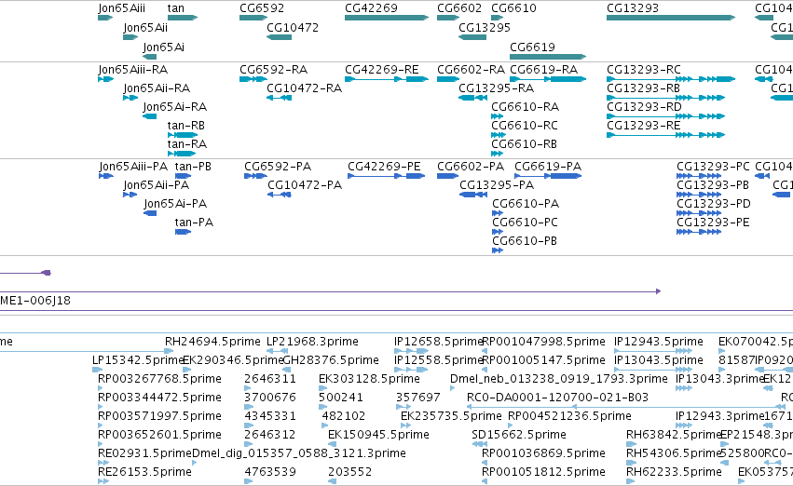
Task: Click the CG13295 gene label
Action: click(485, 28)
